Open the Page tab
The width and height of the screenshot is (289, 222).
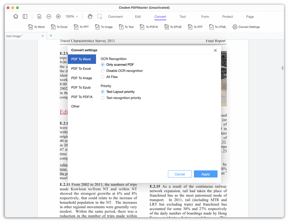250,17
